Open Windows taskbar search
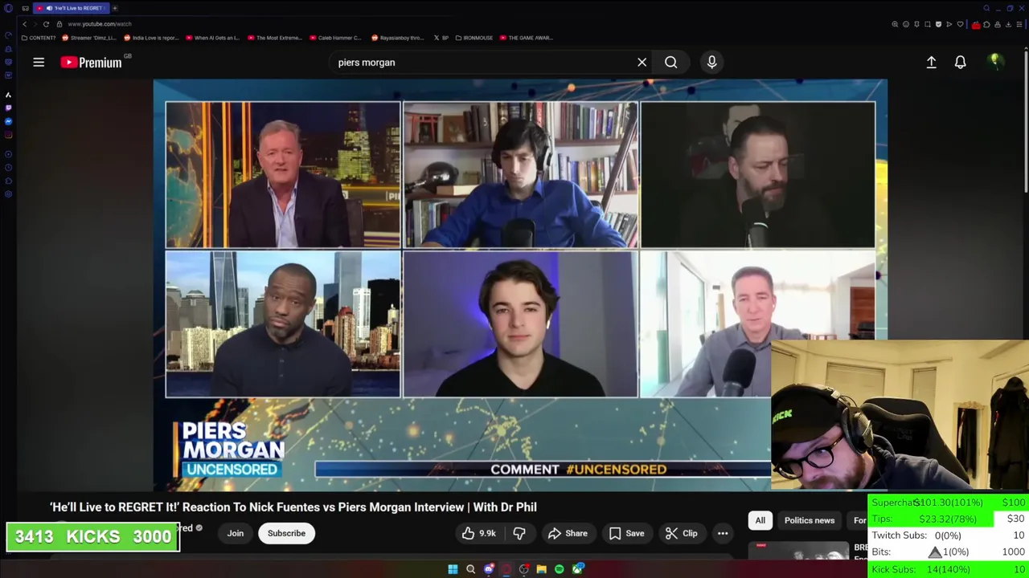Viewport: 1029px width, 578px height. coord(470,569)
